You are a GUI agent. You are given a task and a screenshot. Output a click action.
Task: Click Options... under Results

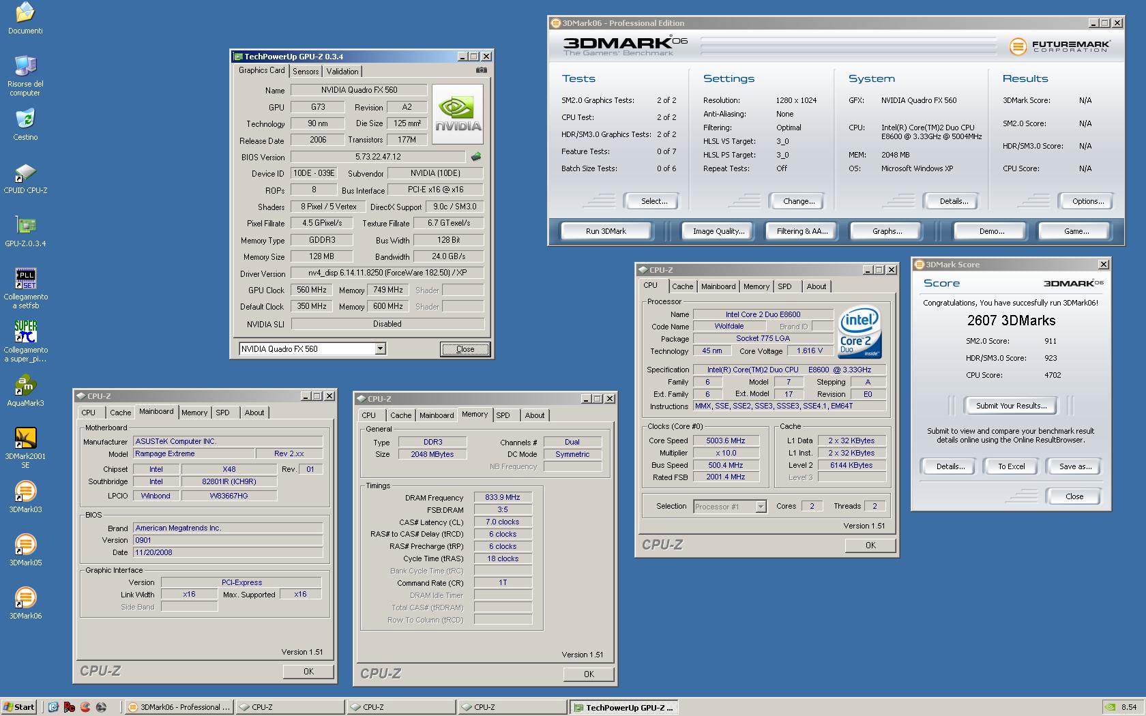[x=1088, y=201]
